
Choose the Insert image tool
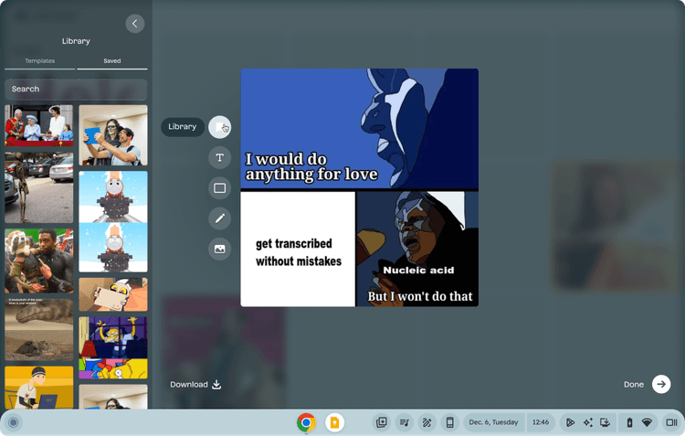coord(220,249)
